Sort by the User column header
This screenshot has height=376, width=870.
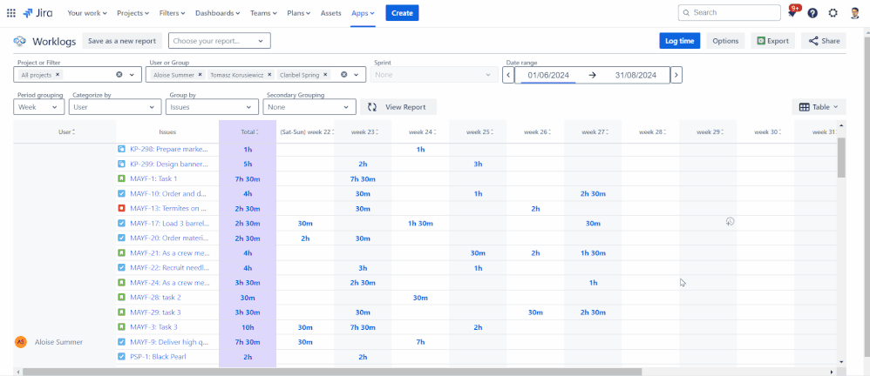[x=66, y=131]
